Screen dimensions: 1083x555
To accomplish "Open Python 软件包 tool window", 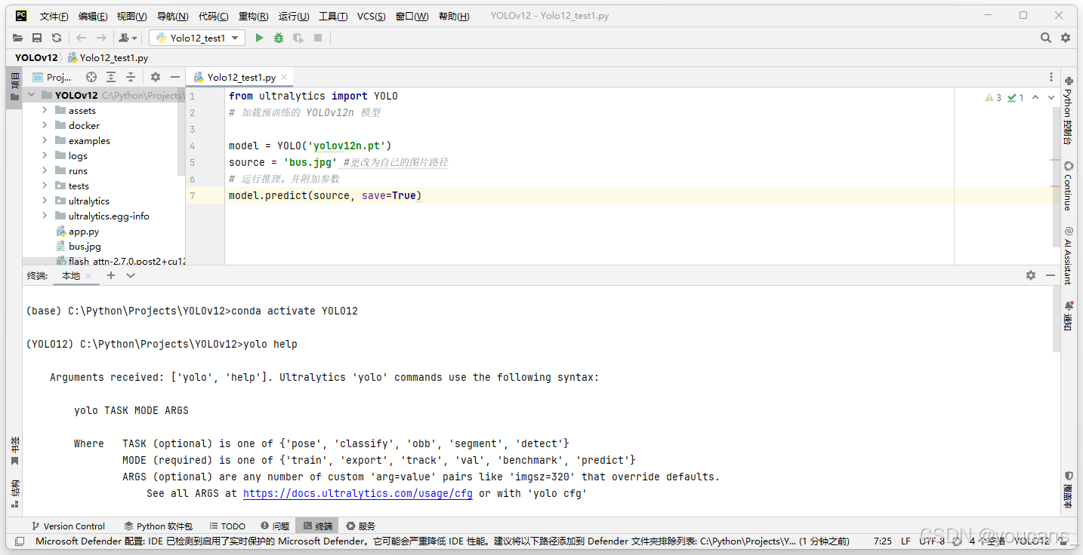I will tap(159, 526).
